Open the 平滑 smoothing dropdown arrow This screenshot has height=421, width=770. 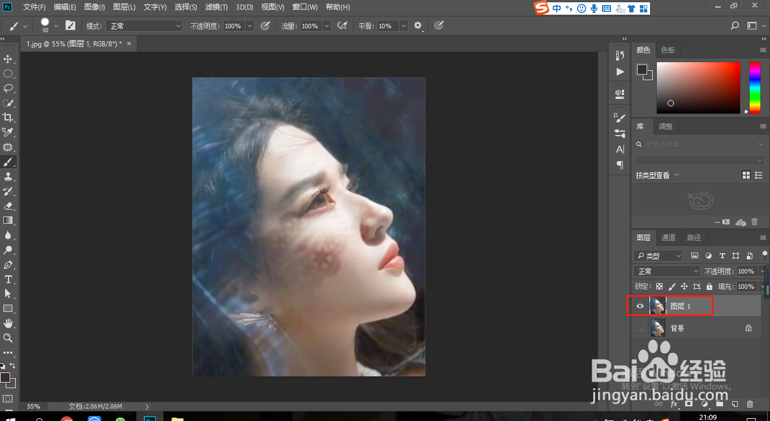coord(403,26)
